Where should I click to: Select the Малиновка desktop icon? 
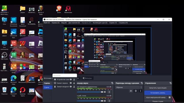(68, 9)
